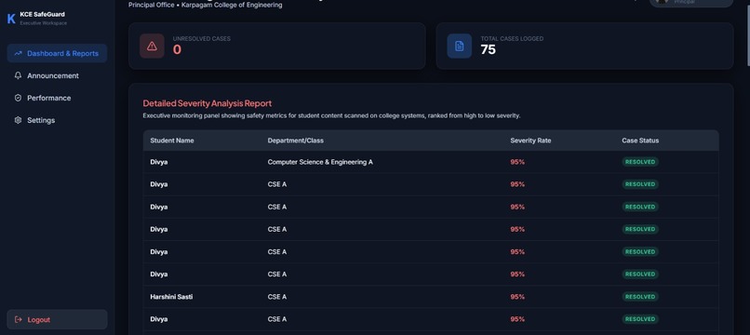Select the Harshini Sasti student name
Viewport: 750px width, 335px height.
pos(171,297)
